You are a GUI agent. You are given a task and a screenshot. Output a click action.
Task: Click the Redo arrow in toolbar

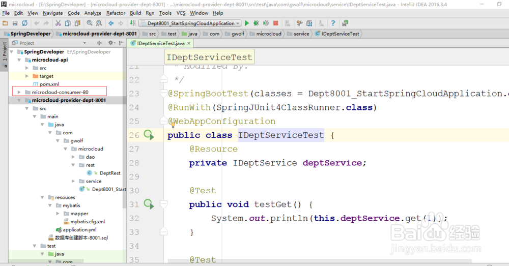pos(46,23)
